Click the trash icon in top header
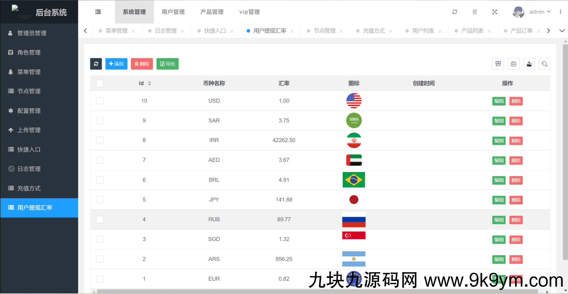The width and height of the screenshot is (568, 294). click(x=474, y=12)
